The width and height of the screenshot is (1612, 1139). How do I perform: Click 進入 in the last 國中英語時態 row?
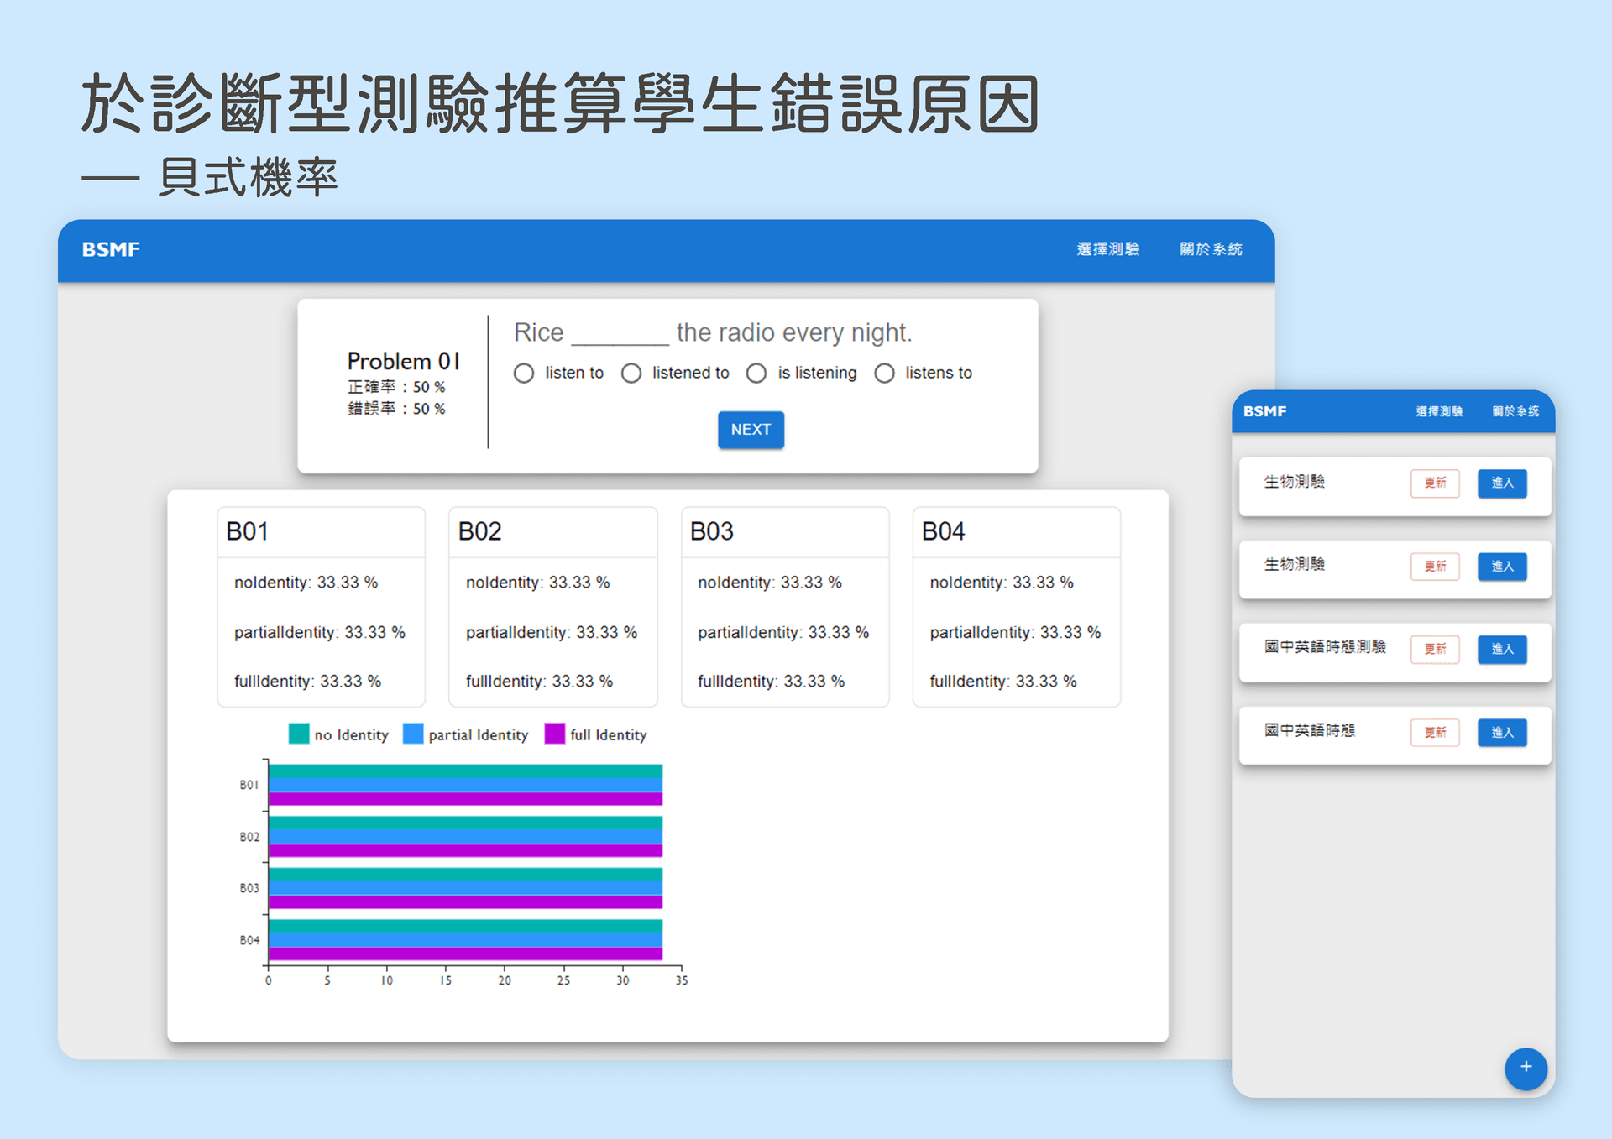point(1502,732)
